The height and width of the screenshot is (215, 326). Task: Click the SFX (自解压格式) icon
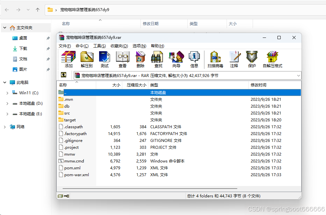pos(273,59)
